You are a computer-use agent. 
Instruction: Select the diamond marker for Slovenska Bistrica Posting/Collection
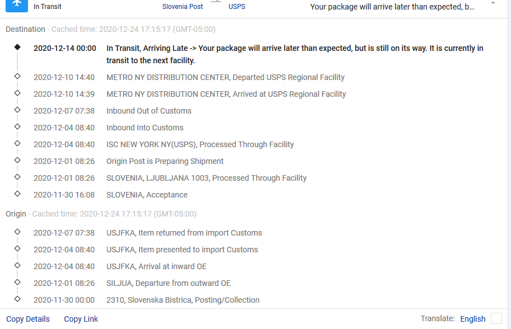click(x=17, y=299)
